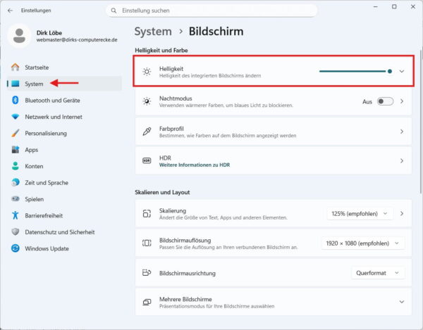Click the Dirk Löbe account name

(49, 33)
